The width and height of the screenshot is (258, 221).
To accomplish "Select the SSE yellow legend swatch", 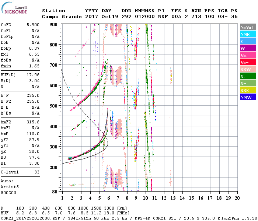I will pyautogui.click(x=248, y=90).
